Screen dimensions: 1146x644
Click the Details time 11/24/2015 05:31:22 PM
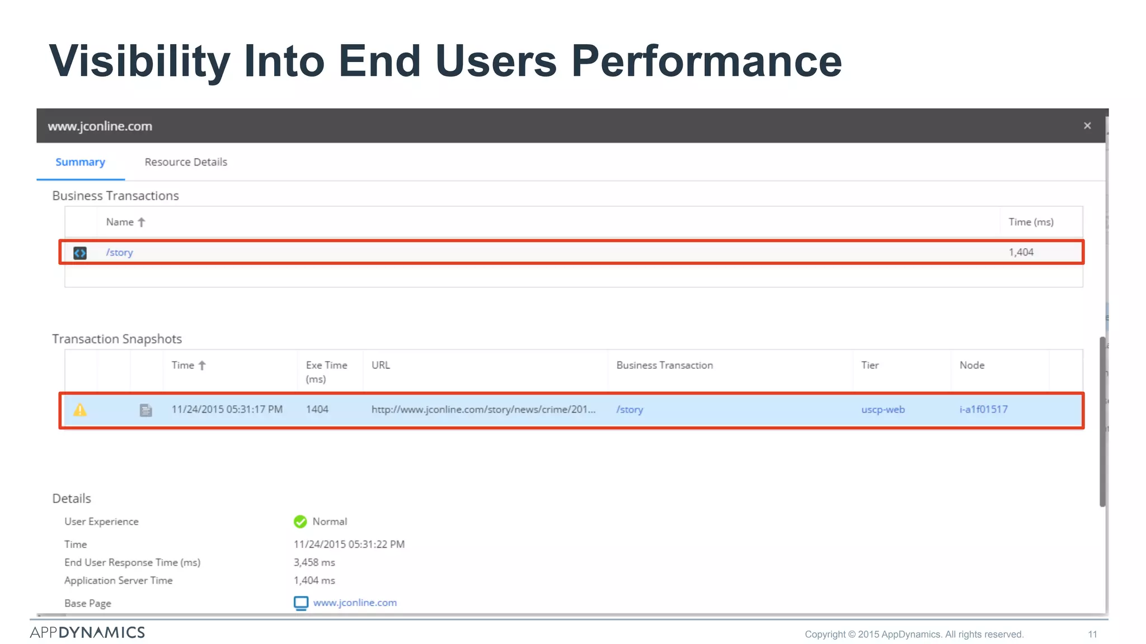click(349, 544)
